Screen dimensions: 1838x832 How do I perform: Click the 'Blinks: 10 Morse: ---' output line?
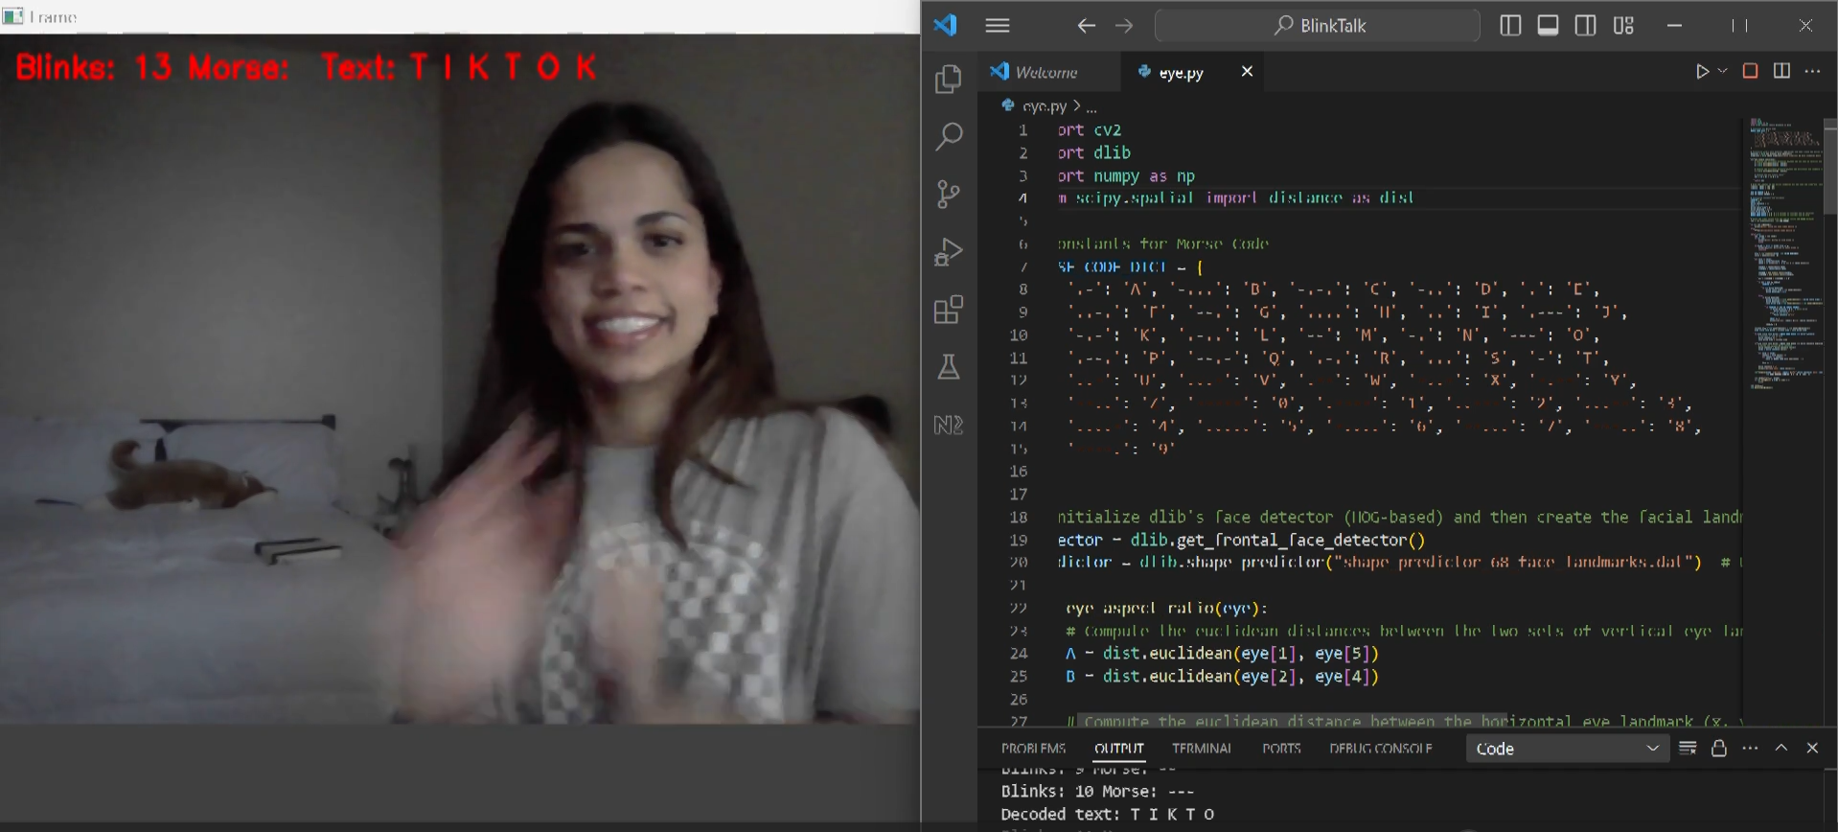1097,792
